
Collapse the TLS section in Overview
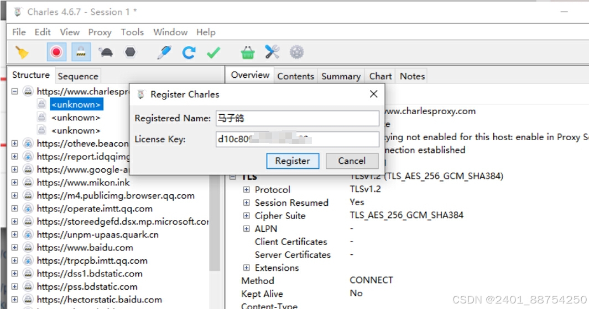click(x=233, y=177)
